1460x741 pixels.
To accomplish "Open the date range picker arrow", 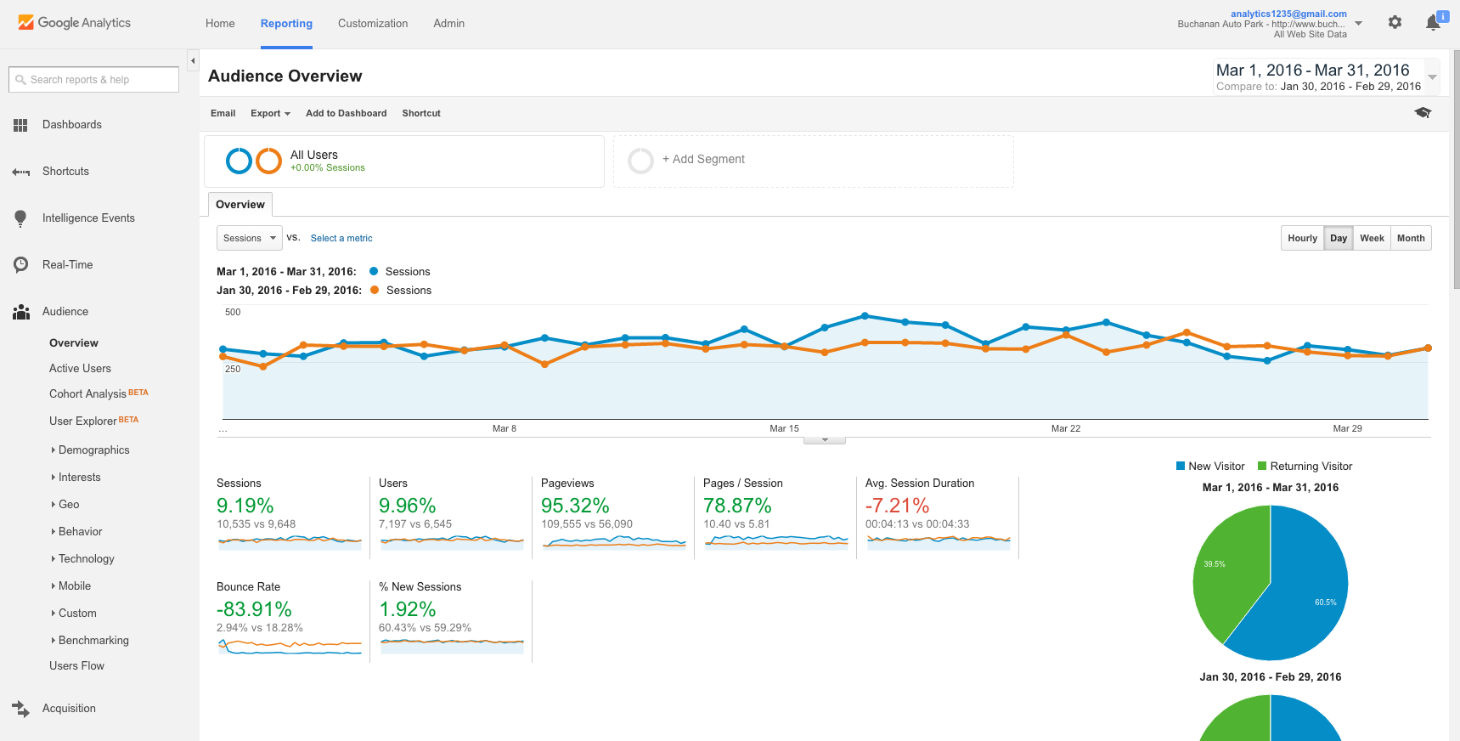I will 1432,77.
